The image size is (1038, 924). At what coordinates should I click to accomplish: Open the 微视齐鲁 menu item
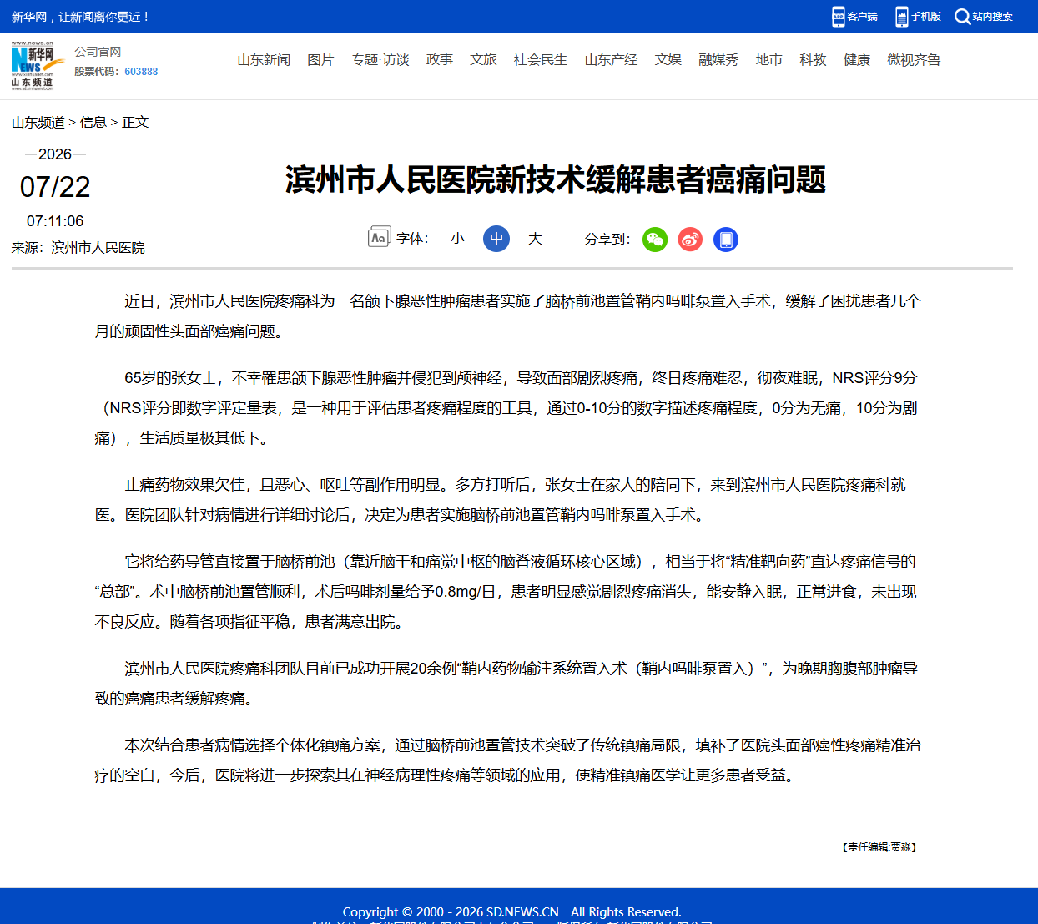[x=914, y=60]
